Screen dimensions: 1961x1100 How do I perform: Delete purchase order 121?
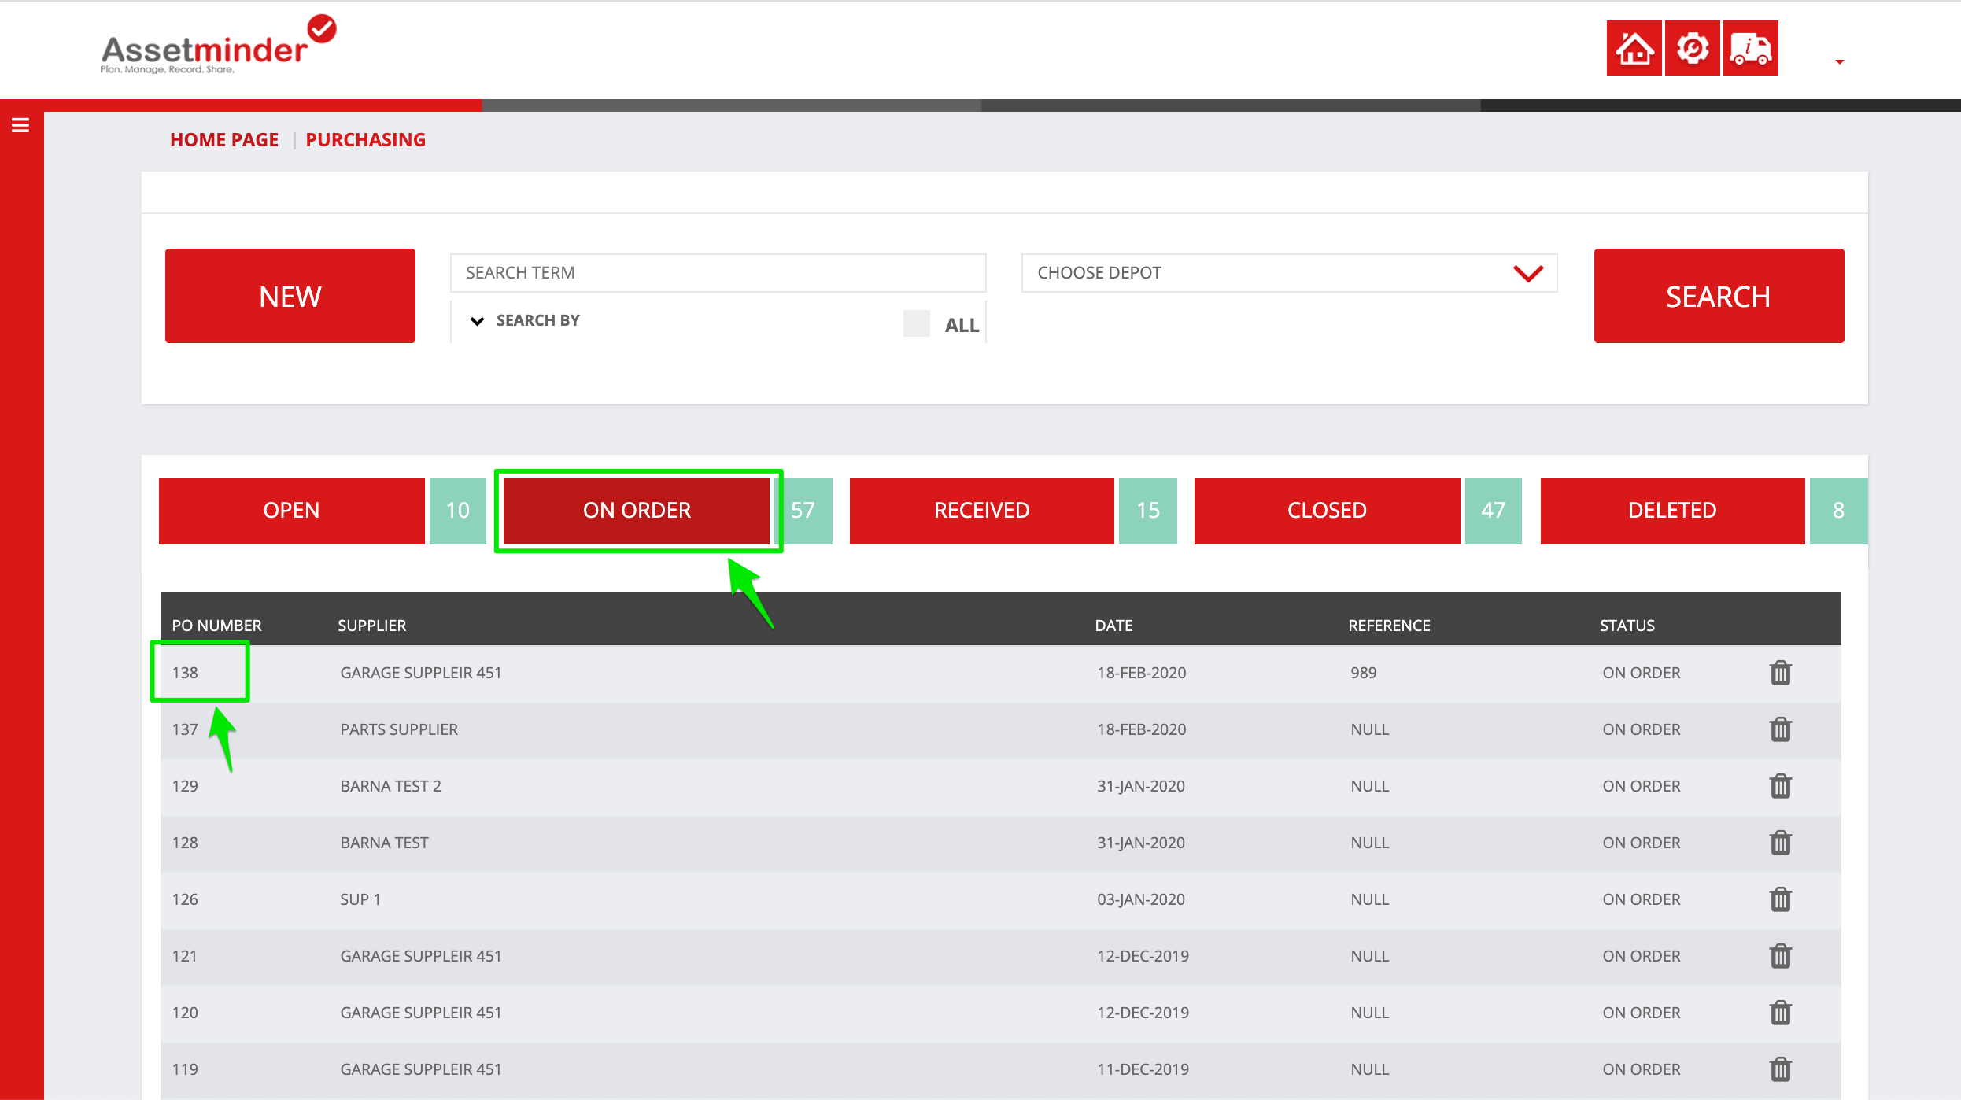pos(1780,956)
